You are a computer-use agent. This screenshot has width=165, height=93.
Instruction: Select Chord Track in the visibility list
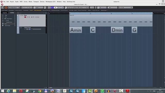pos(7,26)
